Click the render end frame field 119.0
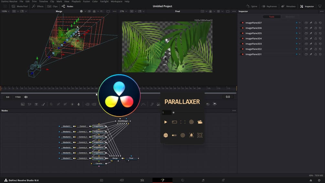 18,97
